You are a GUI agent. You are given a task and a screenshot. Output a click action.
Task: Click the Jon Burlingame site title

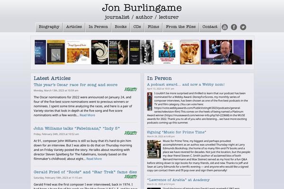click(x=142, y=8)
